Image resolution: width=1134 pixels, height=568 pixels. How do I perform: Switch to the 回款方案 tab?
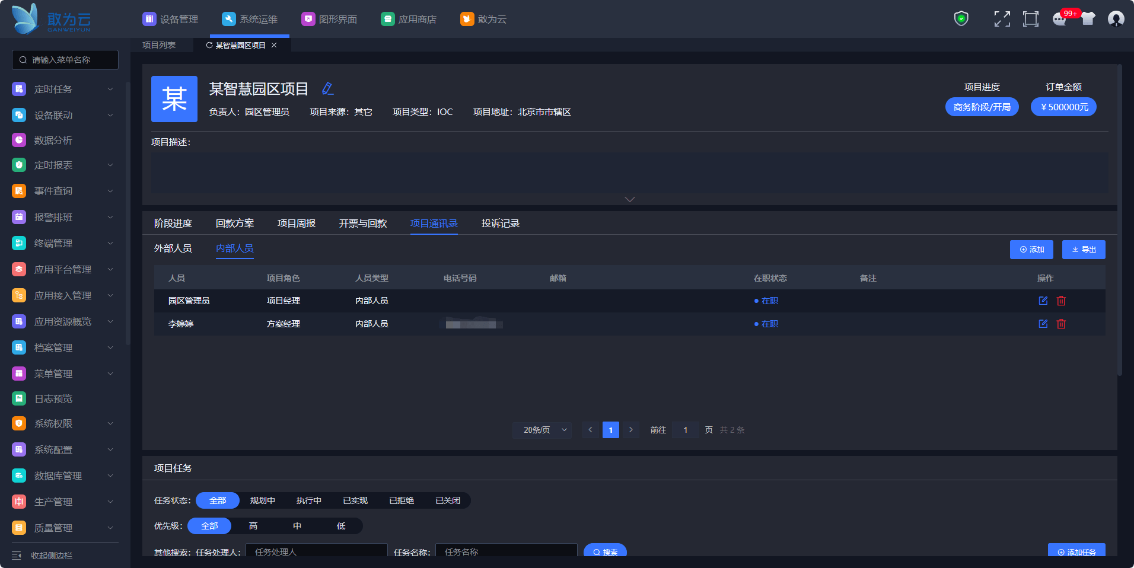(x=235, y=224)
